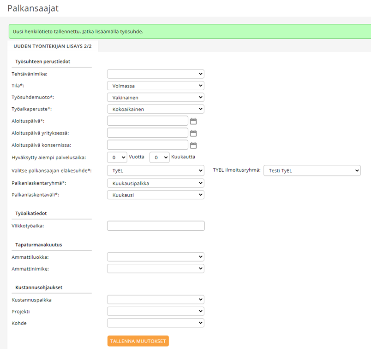Open Työaikaperuste dropdown set to Kokoaikainen

pyautogui.click(x=156, y=109)
